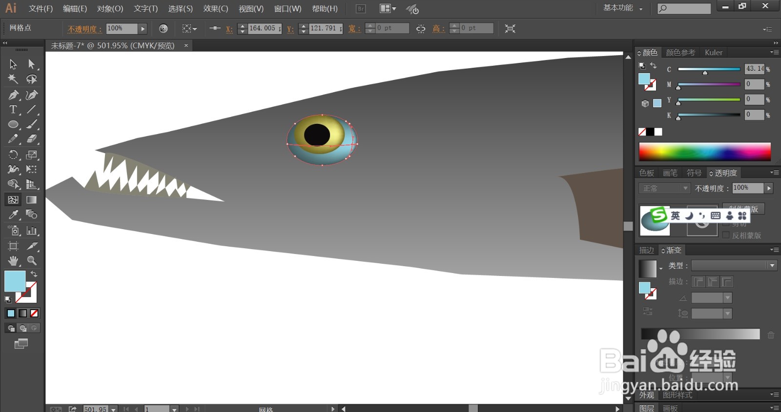Enable the invert mask checkbox

coord(726,235)
